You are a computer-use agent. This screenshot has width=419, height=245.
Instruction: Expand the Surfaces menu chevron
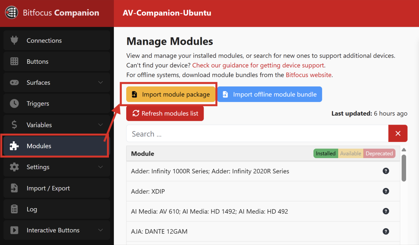point(101,82)
